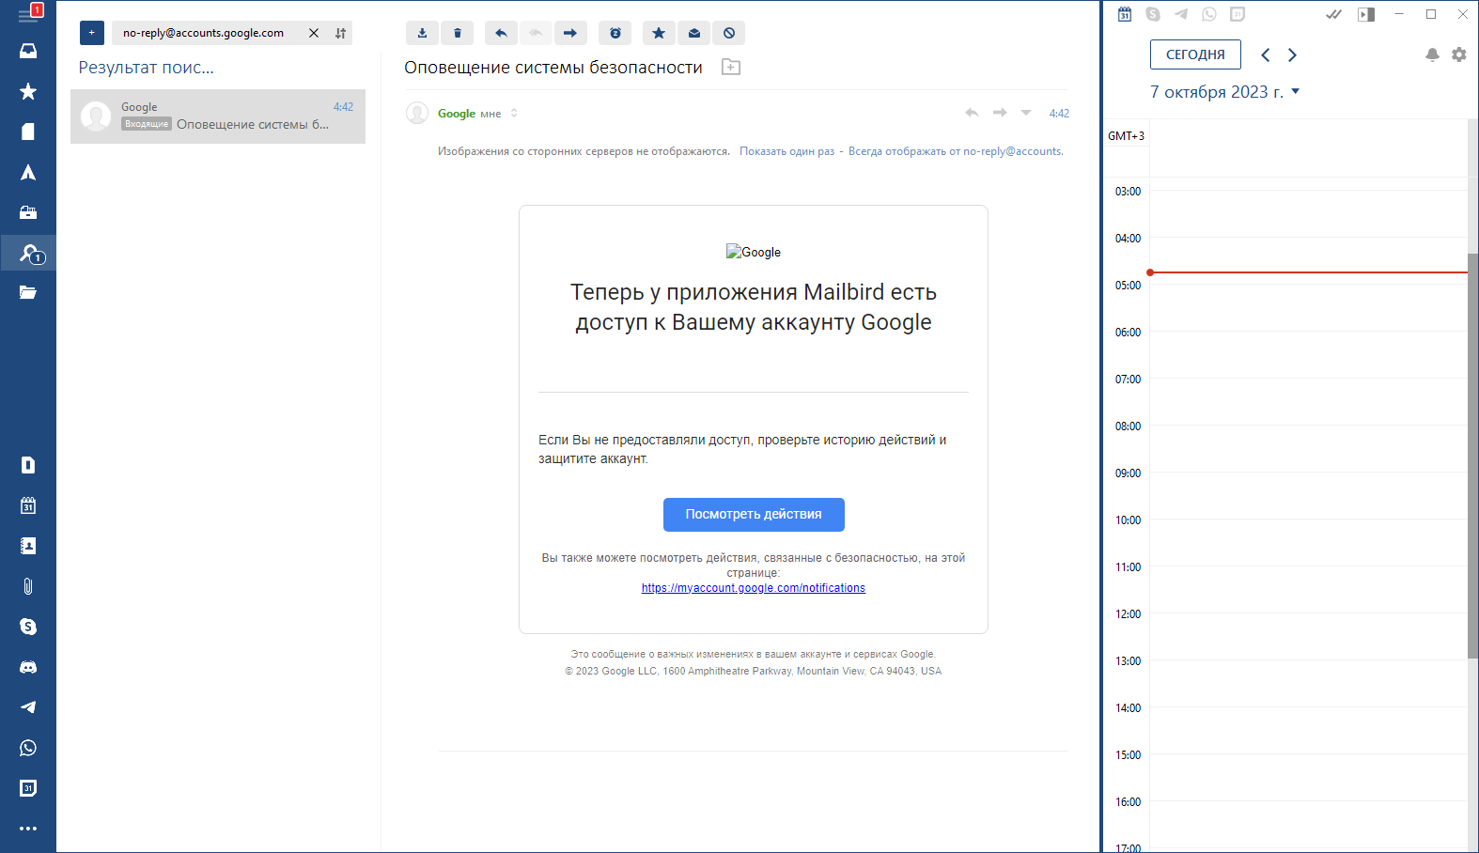Open calendar settings gear
The image size is (1479, 853).
(x=1458, y=54)
